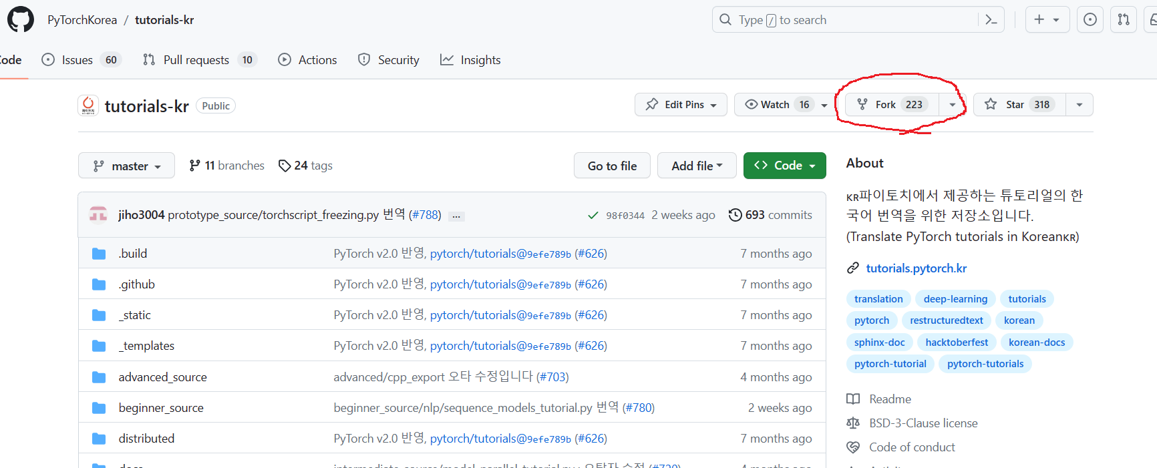Open the issues inbox icon in header

(x=1090, y=20)
